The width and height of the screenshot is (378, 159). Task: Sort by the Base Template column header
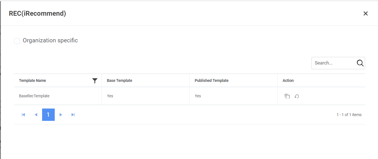120,80
